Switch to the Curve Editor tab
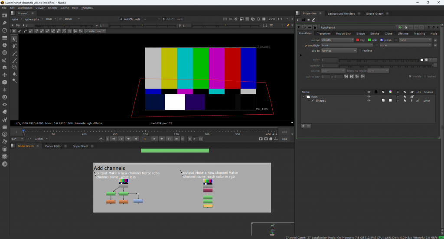The width and height of the screenshot is (444, 239). [x=53, y=146]
